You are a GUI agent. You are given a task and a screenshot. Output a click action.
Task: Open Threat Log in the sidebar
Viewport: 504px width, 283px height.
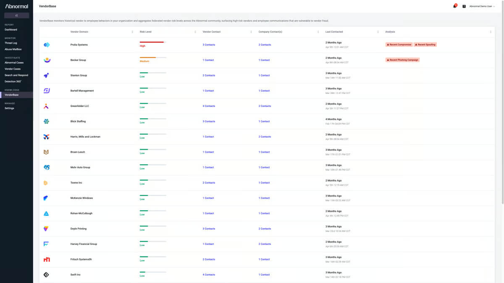pos(11,43)
